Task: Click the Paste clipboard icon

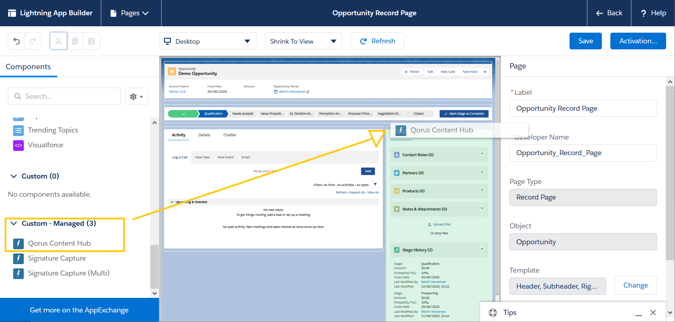Action: [x=91, y=41]
